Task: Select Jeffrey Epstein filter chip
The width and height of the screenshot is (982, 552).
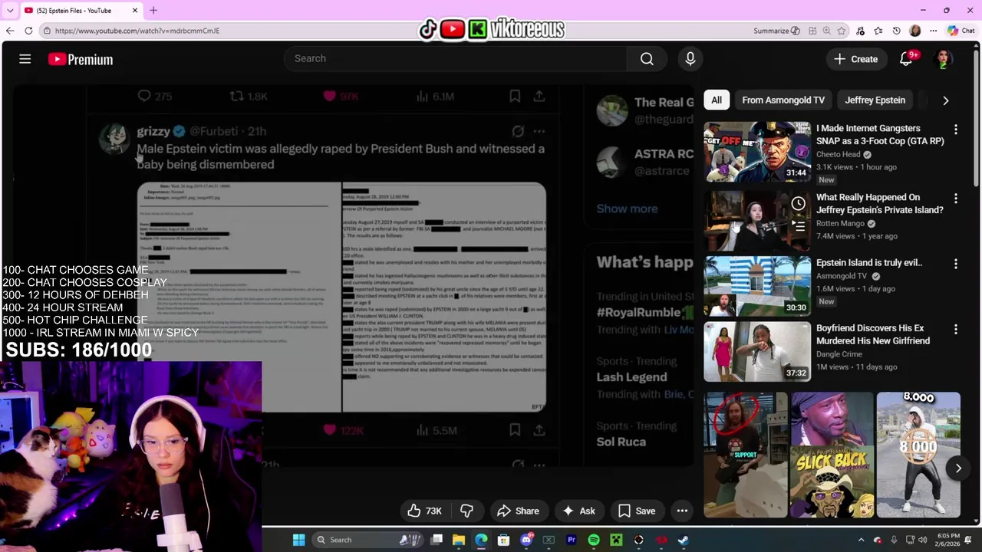Action: [875, 100]
